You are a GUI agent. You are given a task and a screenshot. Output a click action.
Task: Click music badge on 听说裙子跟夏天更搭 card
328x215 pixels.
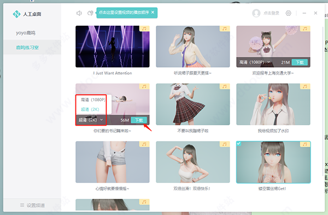[225, 28]
